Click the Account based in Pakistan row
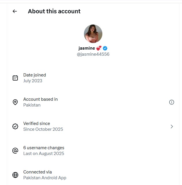The height and width of the screenshot is (185, 182). (x=93, y=102)
